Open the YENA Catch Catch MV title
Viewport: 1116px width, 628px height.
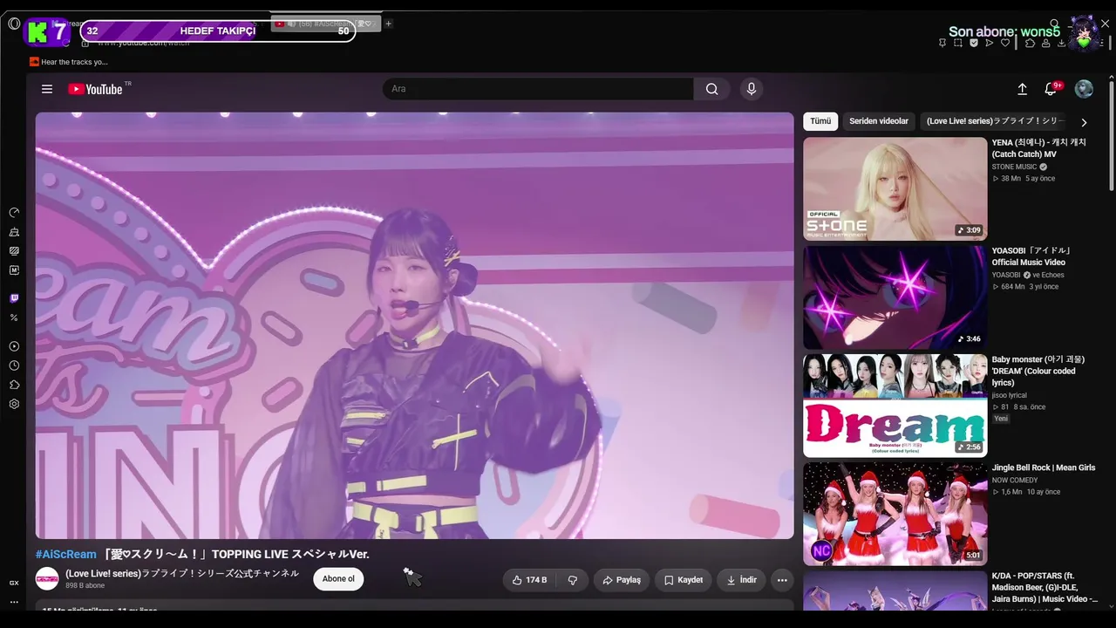(x=1039, y=148)
